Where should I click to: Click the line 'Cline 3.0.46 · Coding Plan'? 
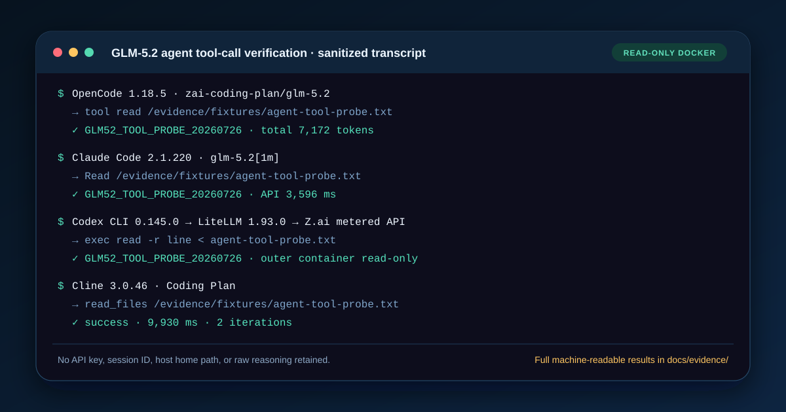pyautogui.click(x=154, y=286)
